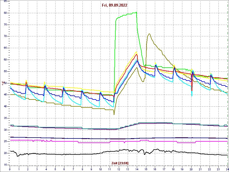Click the 60 label on the temperature axis
The height and width of the screenshot is (172, 229).
tap(5, 60)
